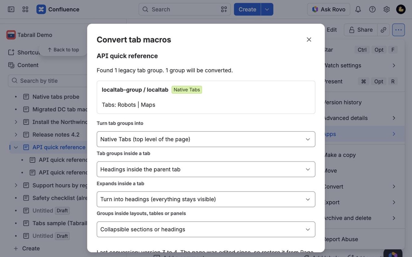412x257 pixels.
Task: Open the Apps submenu item
Action: (364, 134)
